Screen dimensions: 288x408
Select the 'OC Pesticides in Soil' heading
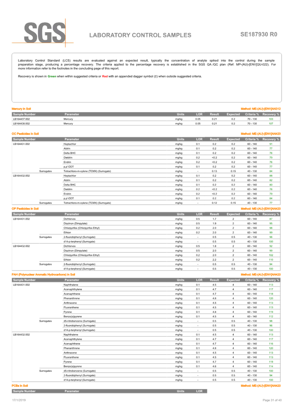click(x=25, y=134)
